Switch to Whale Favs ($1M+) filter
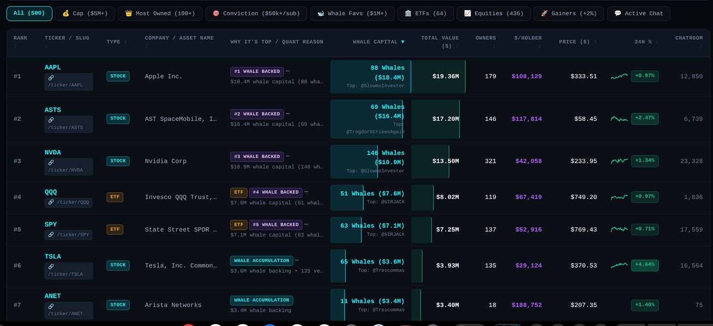Image resolution: width=713 pixels, height=326 pixels. 352,14
